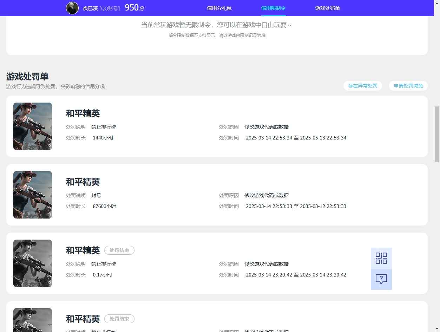This screenshot has height=332, width=440.
Task: Click the 950 credit score
Action: tap(134, 8)
